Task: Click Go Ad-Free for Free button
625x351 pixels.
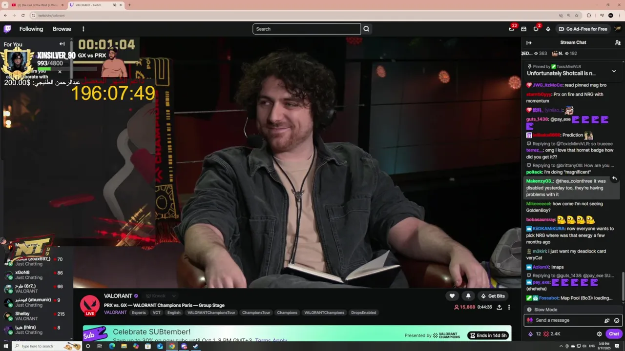Action: [583, 29]
